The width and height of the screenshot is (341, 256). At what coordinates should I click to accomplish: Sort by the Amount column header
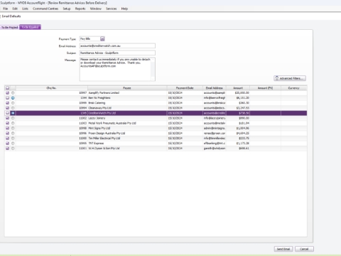pos(238,88)
